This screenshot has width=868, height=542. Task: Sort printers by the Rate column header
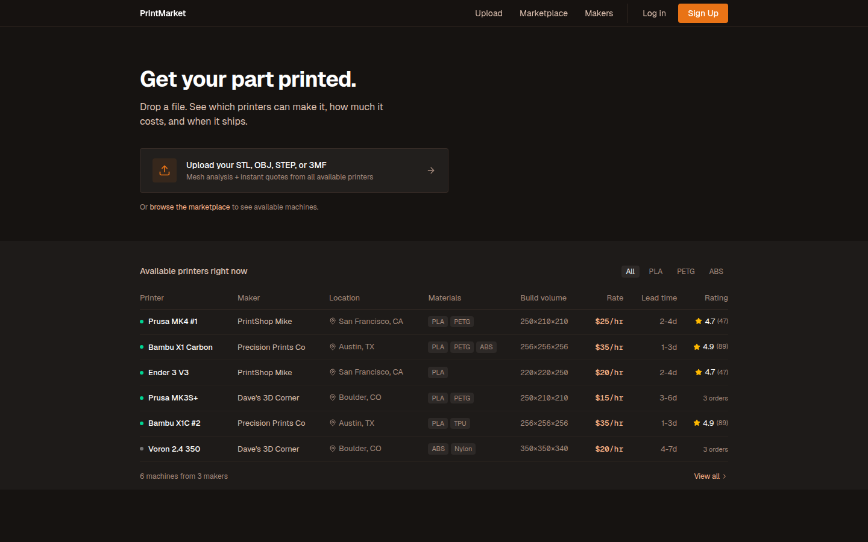(615, 297)
